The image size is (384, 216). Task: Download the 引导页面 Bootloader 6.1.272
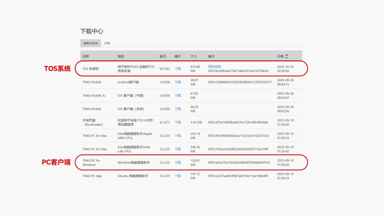(x=178, y=122)
